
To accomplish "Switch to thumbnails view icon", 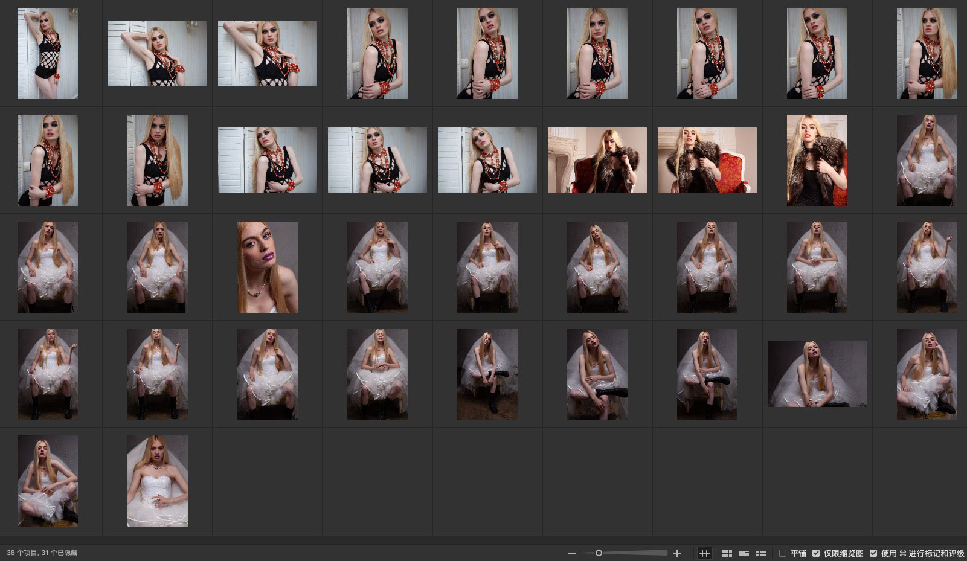I will 727,553.
